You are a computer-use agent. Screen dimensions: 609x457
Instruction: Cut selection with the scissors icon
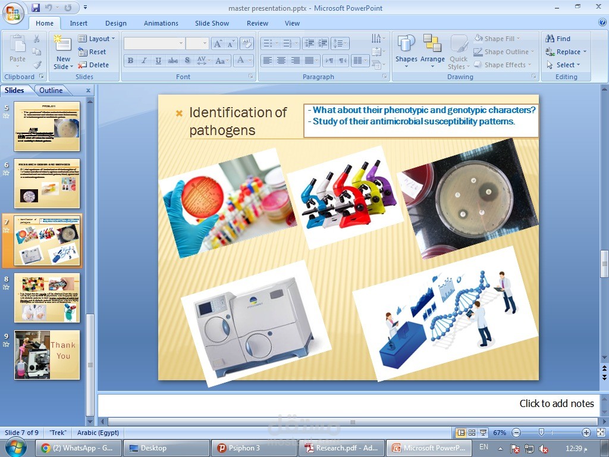tap(36, 39)
